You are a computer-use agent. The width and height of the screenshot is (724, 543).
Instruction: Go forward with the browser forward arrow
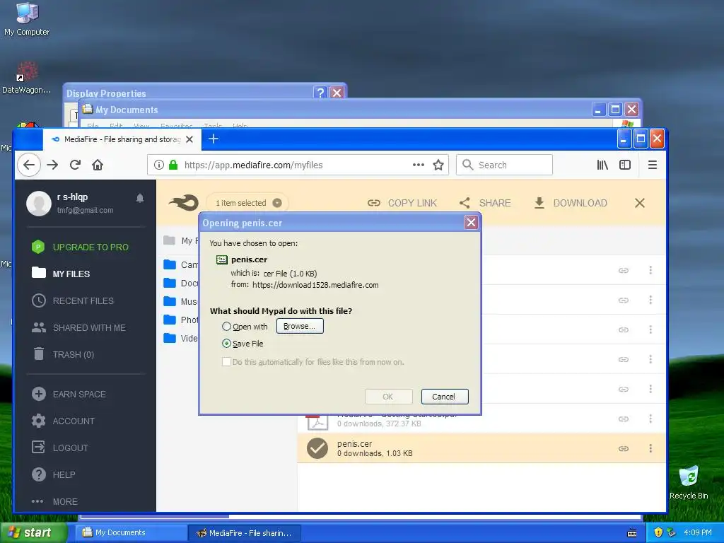coord(52,165)
